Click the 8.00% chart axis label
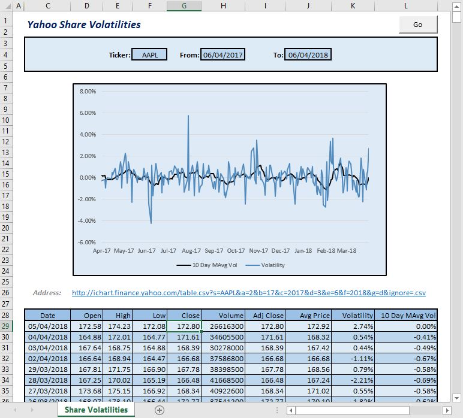This screenshot has height=418, width=463. click(x=88, y=92)
